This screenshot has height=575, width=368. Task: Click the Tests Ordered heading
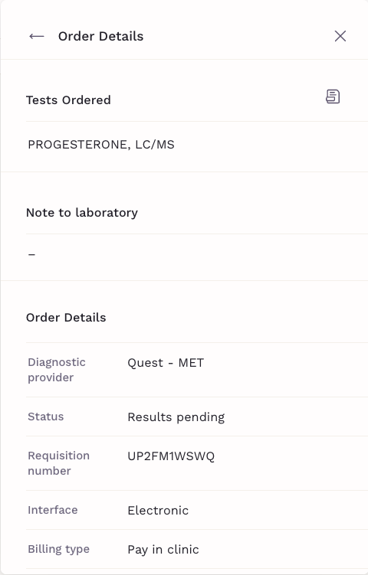[68, 100]
